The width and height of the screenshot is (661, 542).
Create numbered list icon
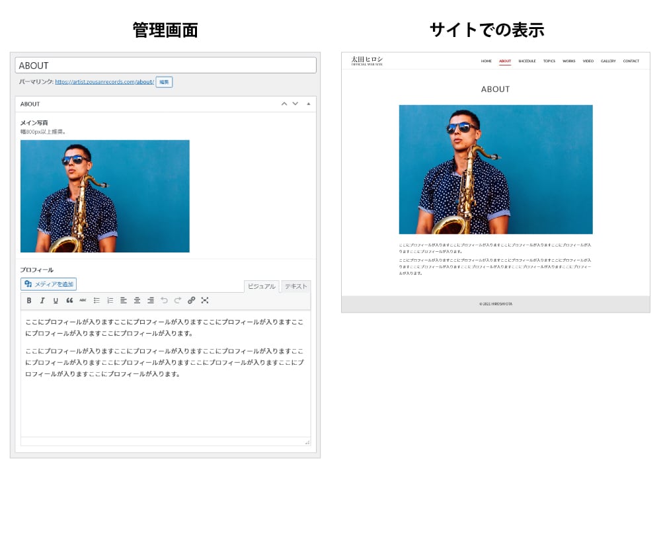click(110, 301)
